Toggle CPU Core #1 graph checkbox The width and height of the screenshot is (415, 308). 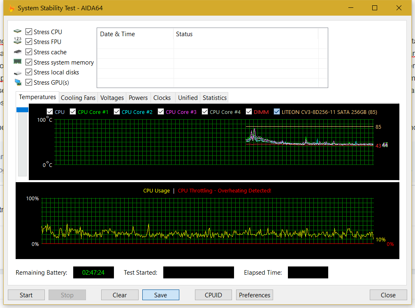[73, 112]
